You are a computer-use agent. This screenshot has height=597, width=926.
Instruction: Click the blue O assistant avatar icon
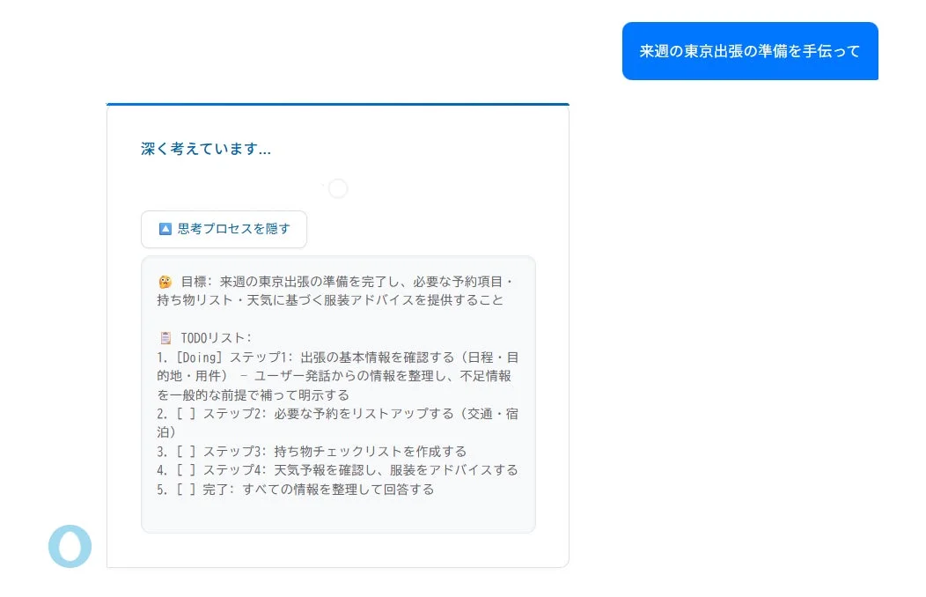(x=70, y=547)
